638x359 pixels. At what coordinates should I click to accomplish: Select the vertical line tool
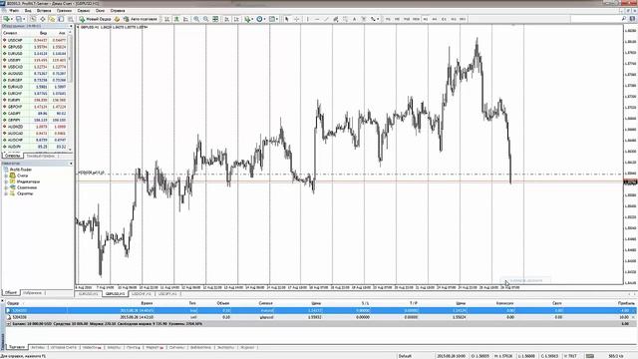pos(308,19)
